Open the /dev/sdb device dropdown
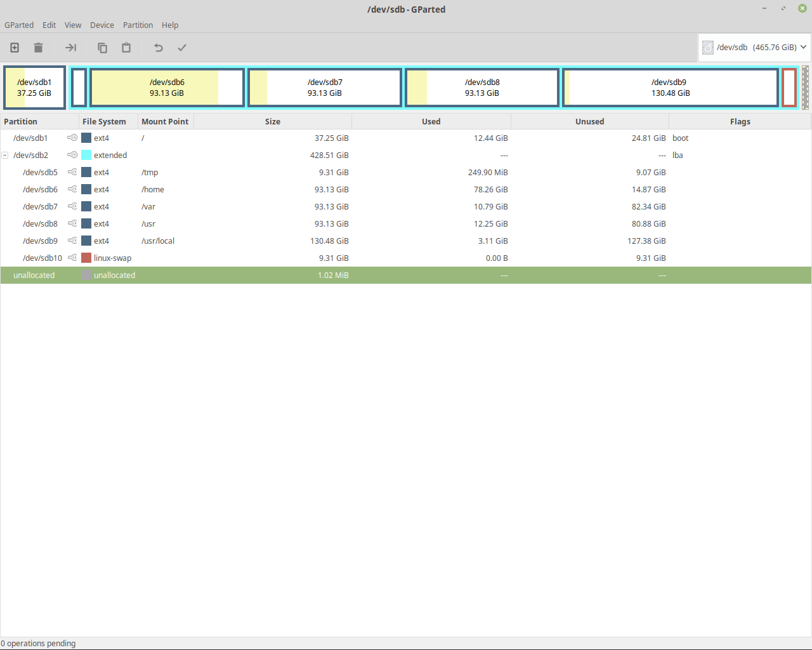 [x=754, y=47]
